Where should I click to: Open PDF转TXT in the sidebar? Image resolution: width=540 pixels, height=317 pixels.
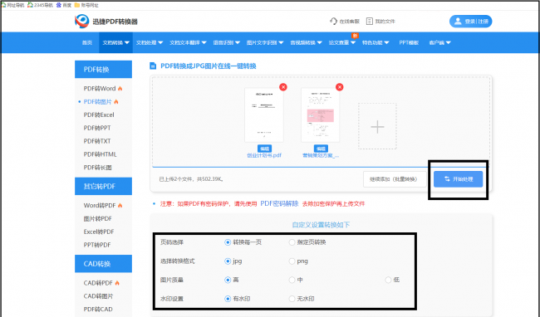coord(97,141)
